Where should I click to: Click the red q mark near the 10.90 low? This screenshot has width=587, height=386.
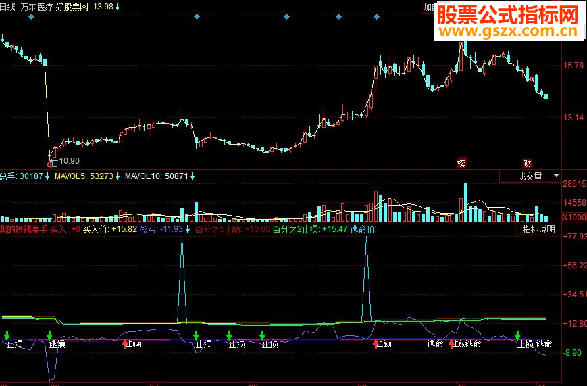[49, 164]
